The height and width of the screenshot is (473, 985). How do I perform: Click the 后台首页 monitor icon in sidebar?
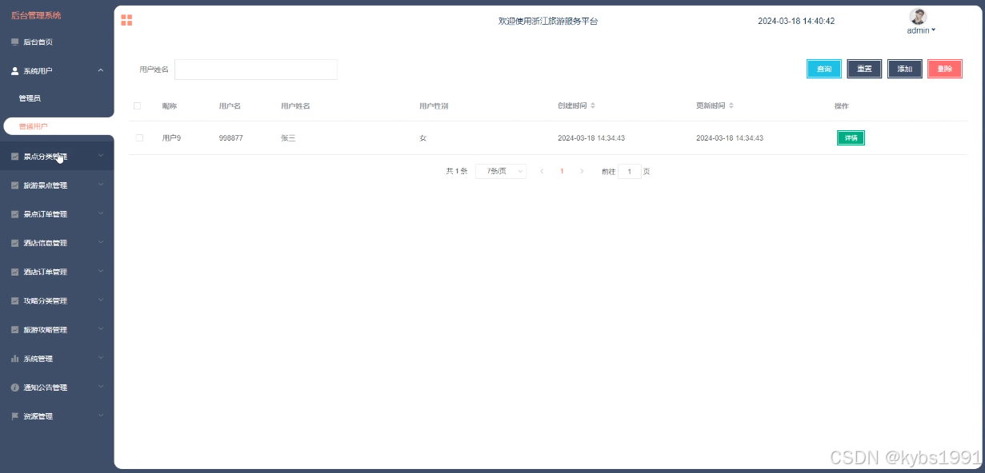[14, 42]
